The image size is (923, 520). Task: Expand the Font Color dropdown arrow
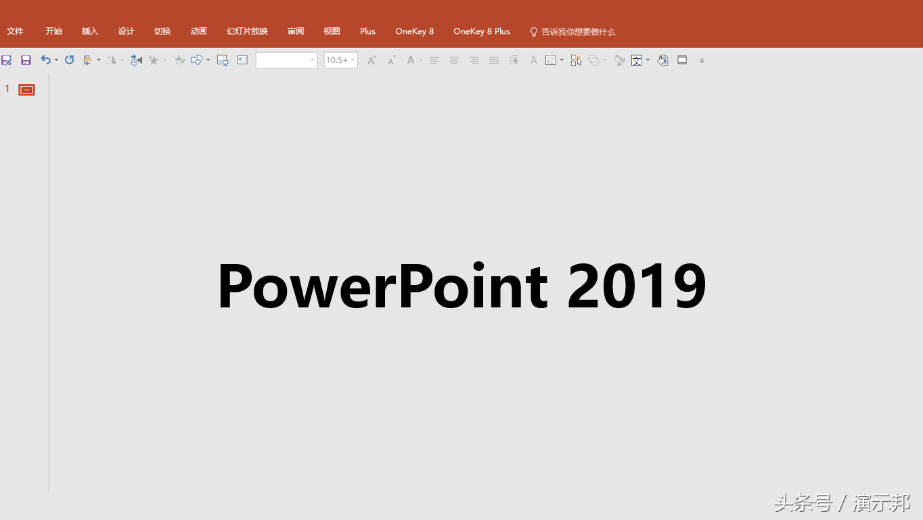tap(421, 60)
